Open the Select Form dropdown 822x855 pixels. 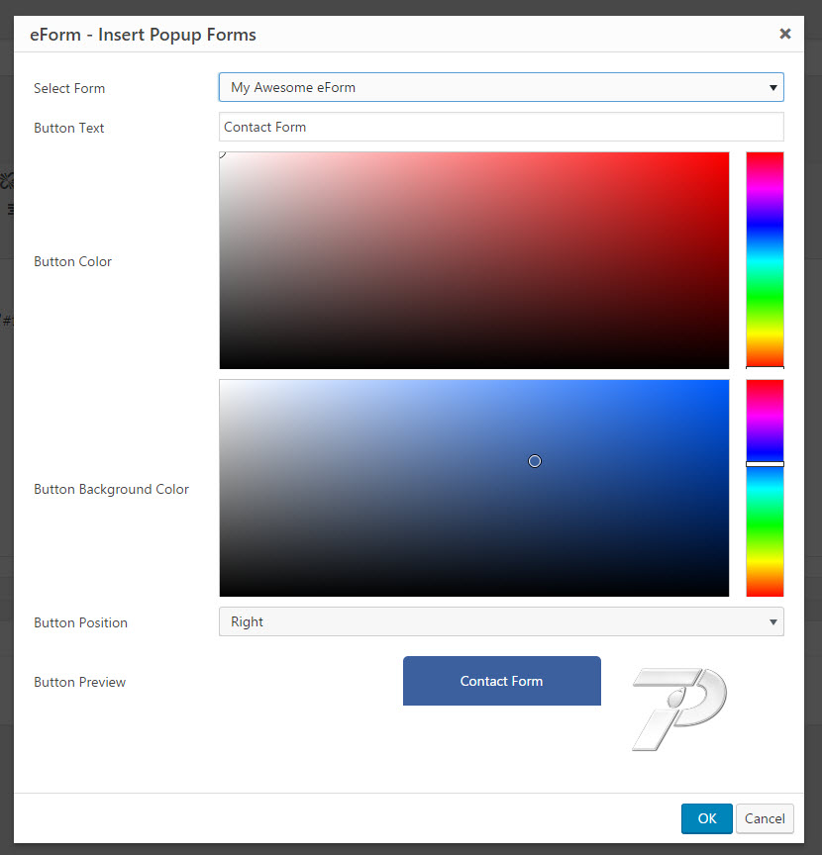click(x=501, y=87)
